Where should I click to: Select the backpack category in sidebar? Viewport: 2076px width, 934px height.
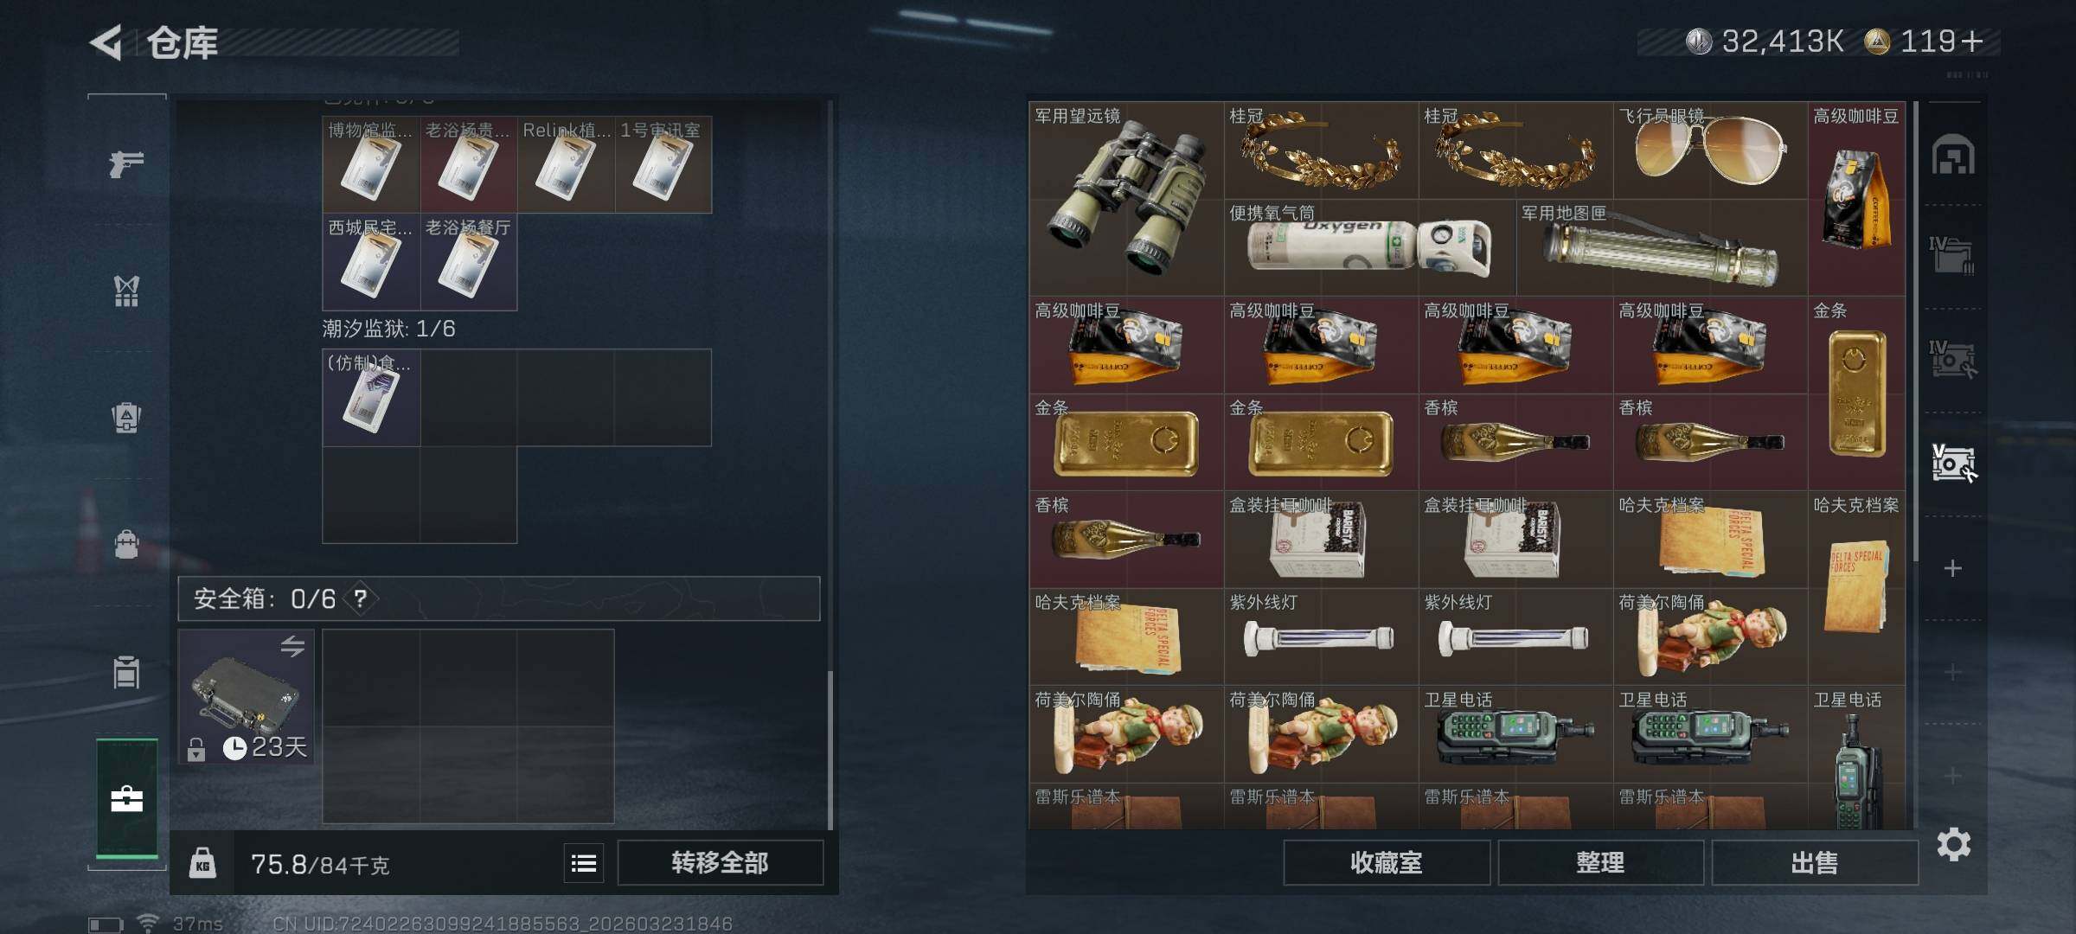pos(126,419)
